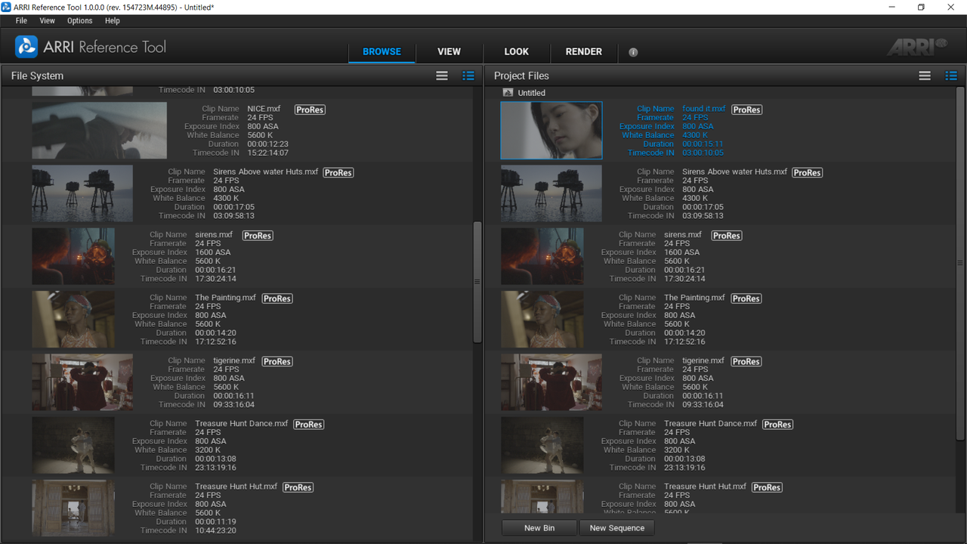Click the New Sequence button
The width and height of the screenshot is (967, 544).
(x=617, y=528)
